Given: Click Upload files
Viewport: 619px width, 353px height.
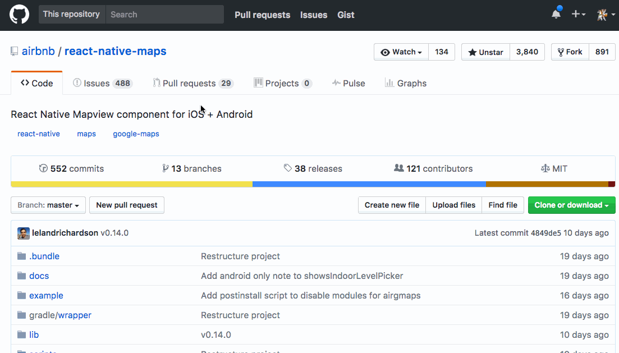Looking at the screenshot, I should (453, 205).
